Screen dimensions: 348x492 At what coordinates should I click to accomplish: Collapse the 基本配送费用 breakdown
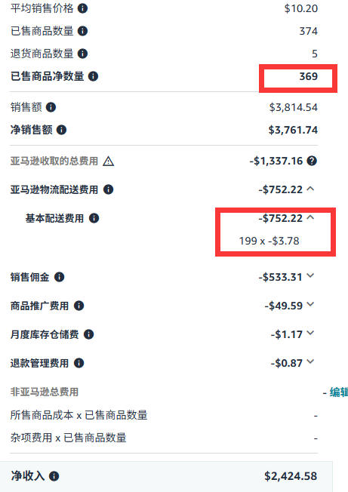[310, 217]
